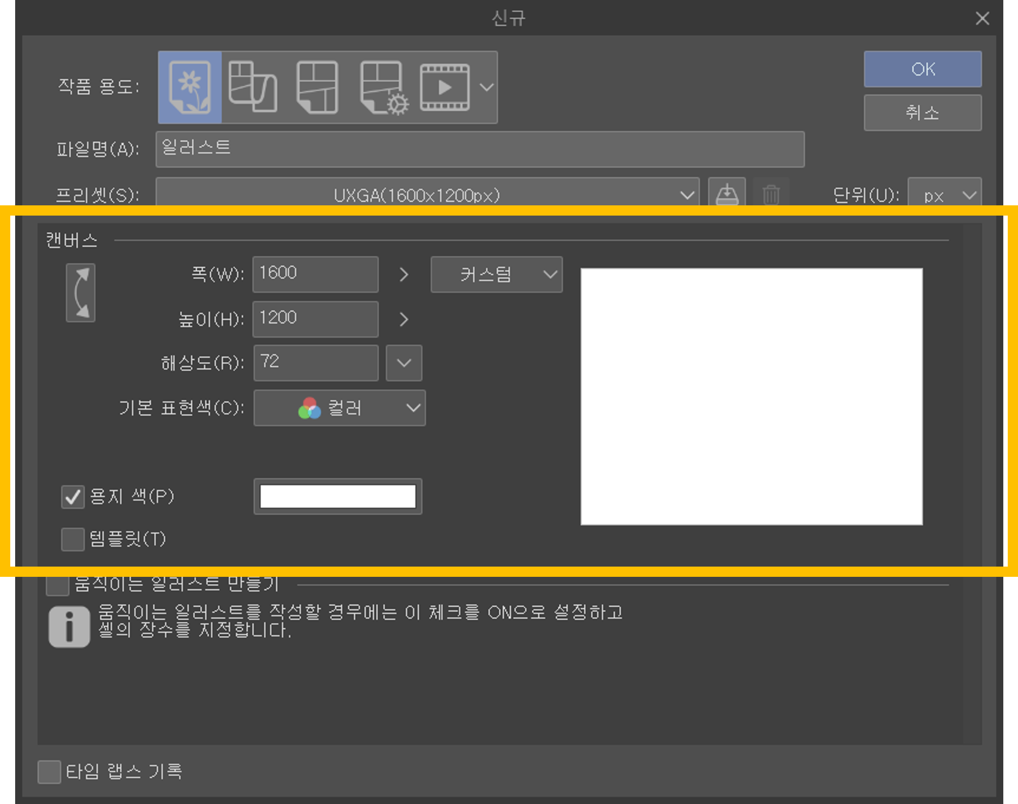The height and width of the screenshot is (804, 1018).
Task: Click the info icon beside animation description
Action: click(69, 627)
